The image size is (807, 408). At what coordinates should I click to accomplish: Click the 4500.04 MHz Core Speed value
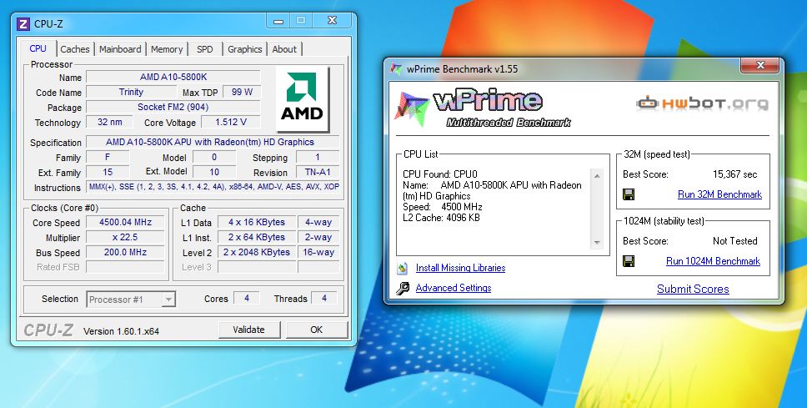[x=125, y=223]
